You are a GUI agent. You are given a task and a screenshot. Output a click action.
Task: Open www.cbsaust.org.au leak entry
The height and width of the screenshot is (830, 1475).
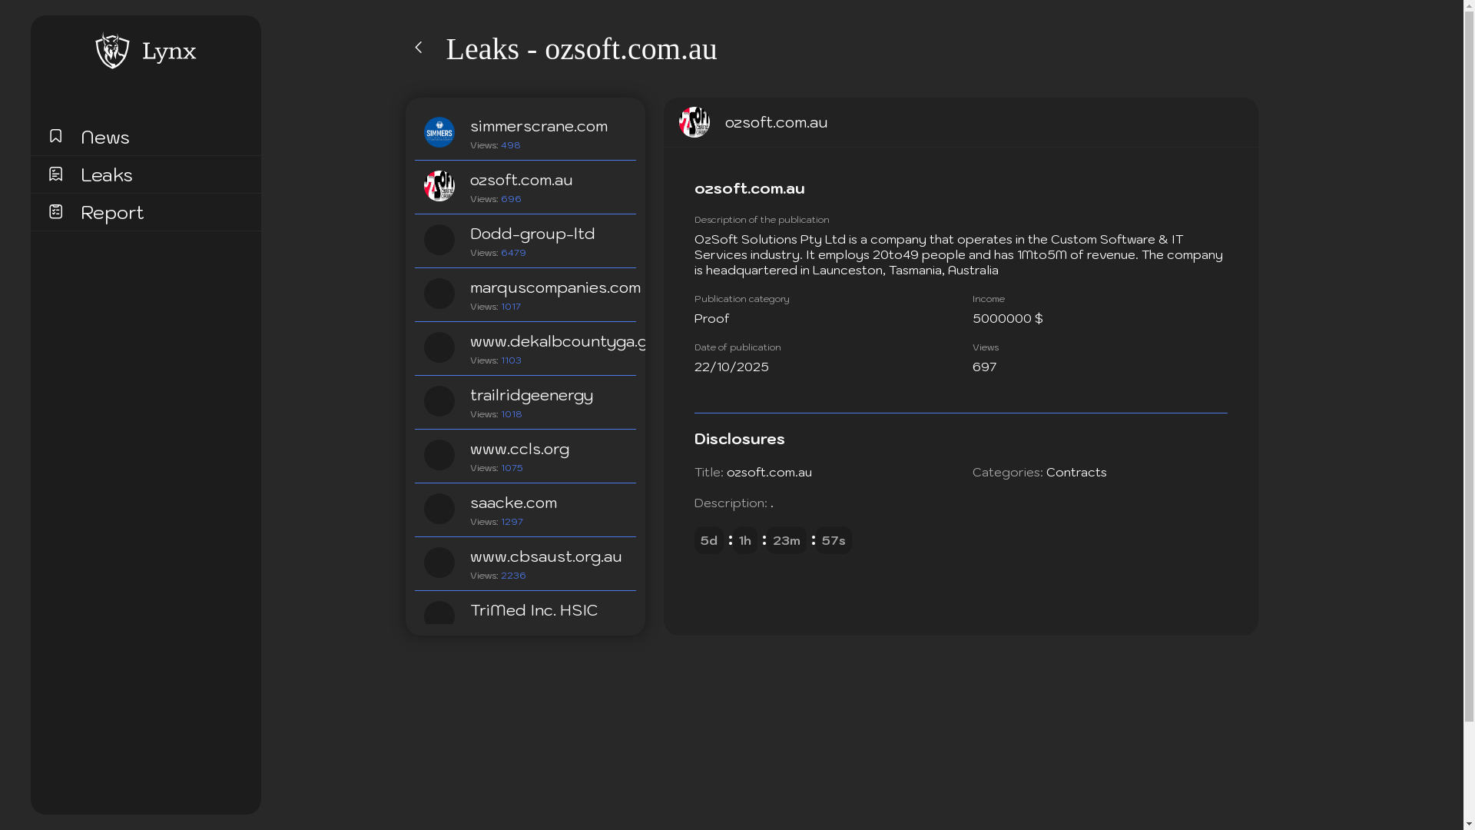point(545,556)
